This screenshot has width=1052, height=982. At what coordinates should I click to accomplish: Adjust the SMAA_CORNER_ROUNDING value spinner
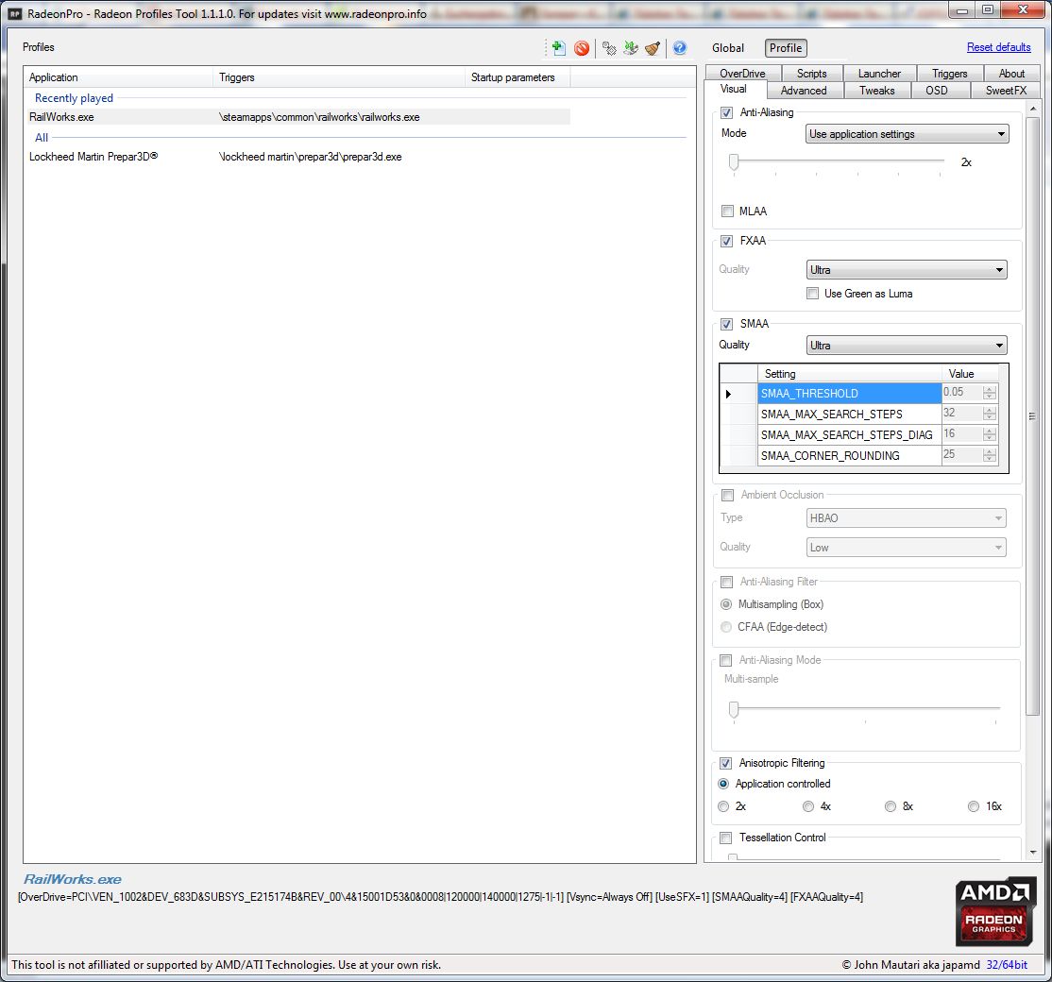[990, 455]
